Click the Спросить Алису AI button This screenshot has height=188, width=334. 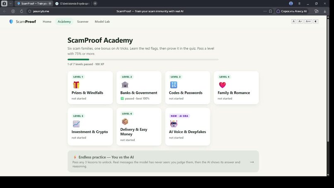point(292,11)
